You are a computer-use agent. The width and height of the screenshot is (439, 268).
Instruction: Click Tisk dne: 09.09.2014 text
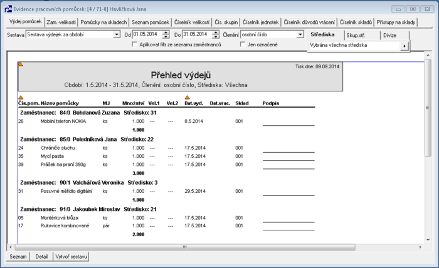click(x=317, y=66)
